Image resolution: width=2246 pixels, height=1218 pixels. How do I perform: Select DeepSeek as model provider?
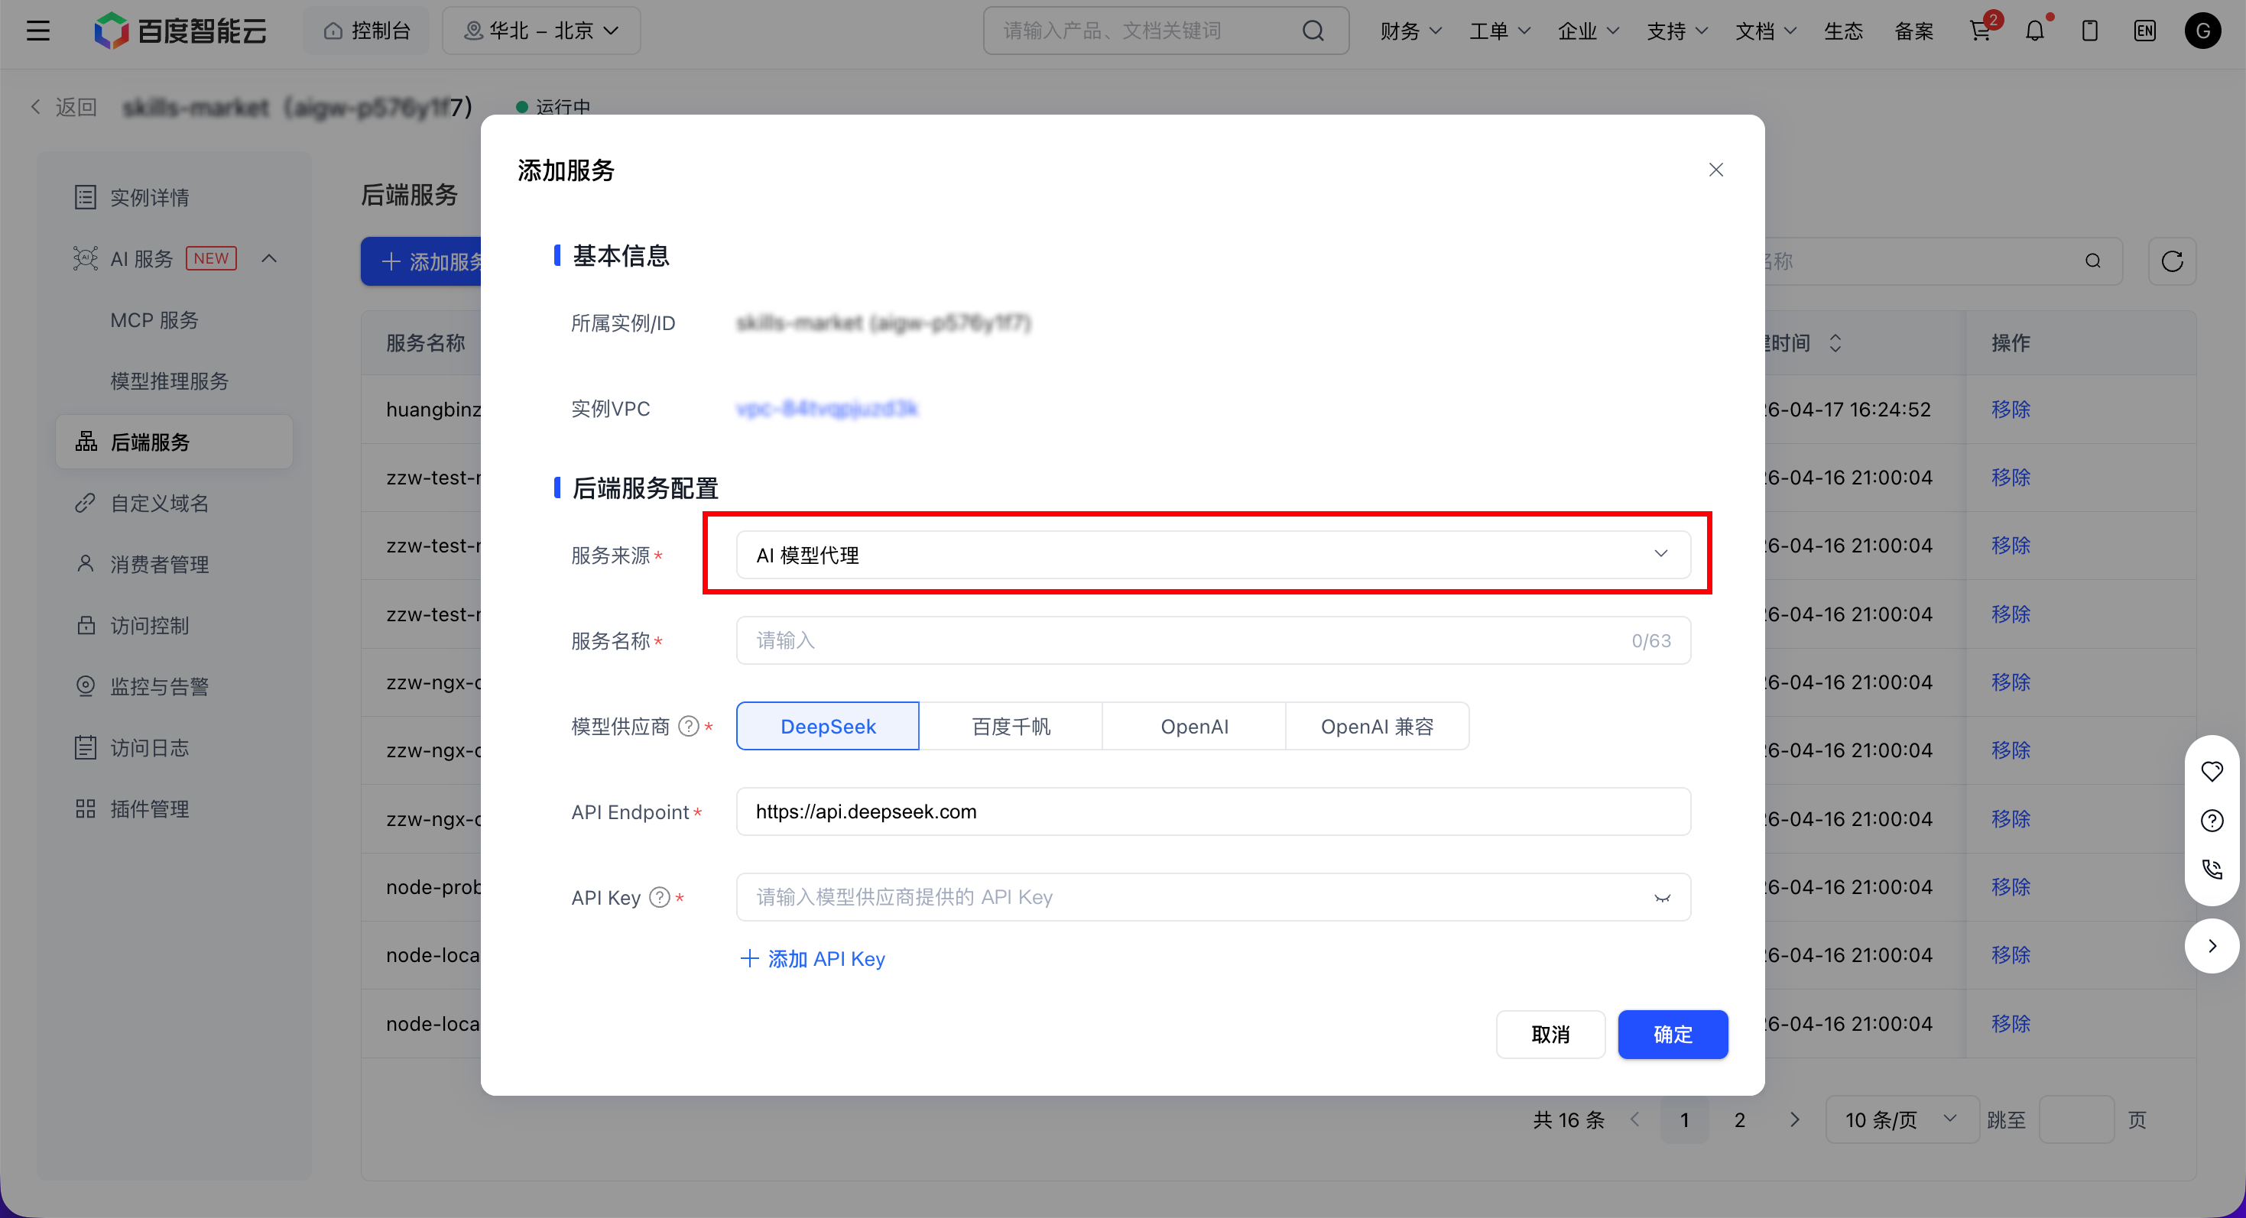click(x=827, y=727)
